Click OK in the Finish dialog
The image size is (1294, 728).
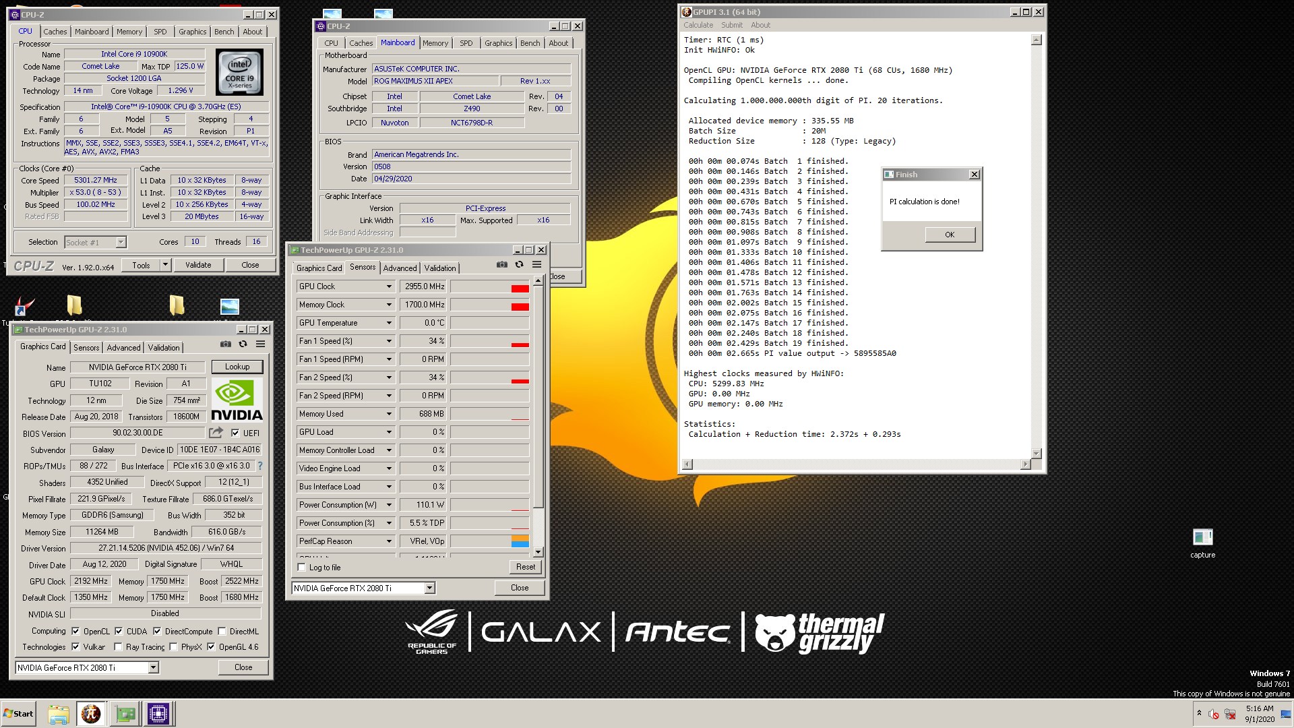[950, 235]
